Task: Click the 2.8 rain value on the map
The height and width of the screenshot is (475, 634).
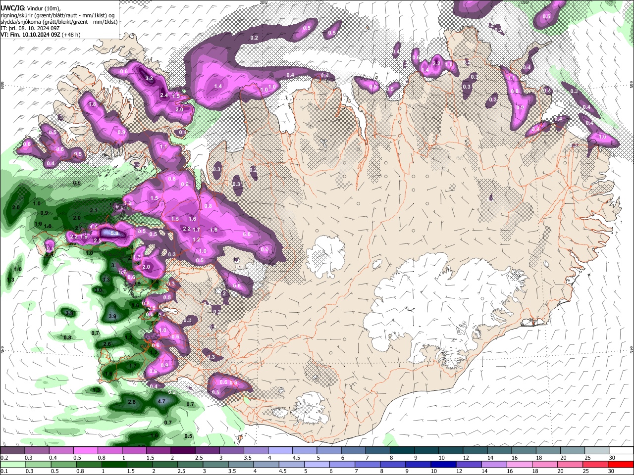Action: [x=132, y=402]
